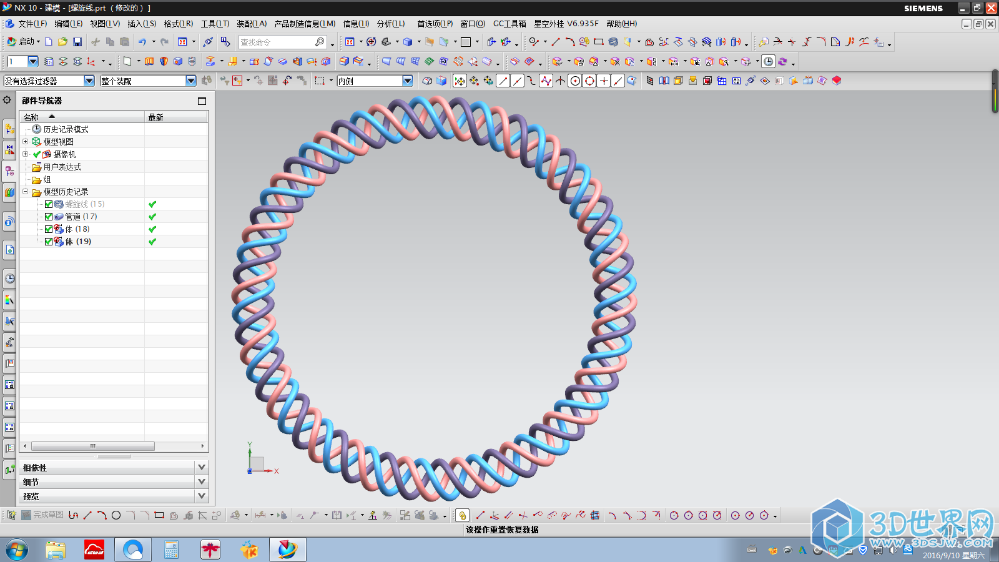The image size is (999, 562).
Task: Expand the 细节 panel
Action: pos(201,481)
